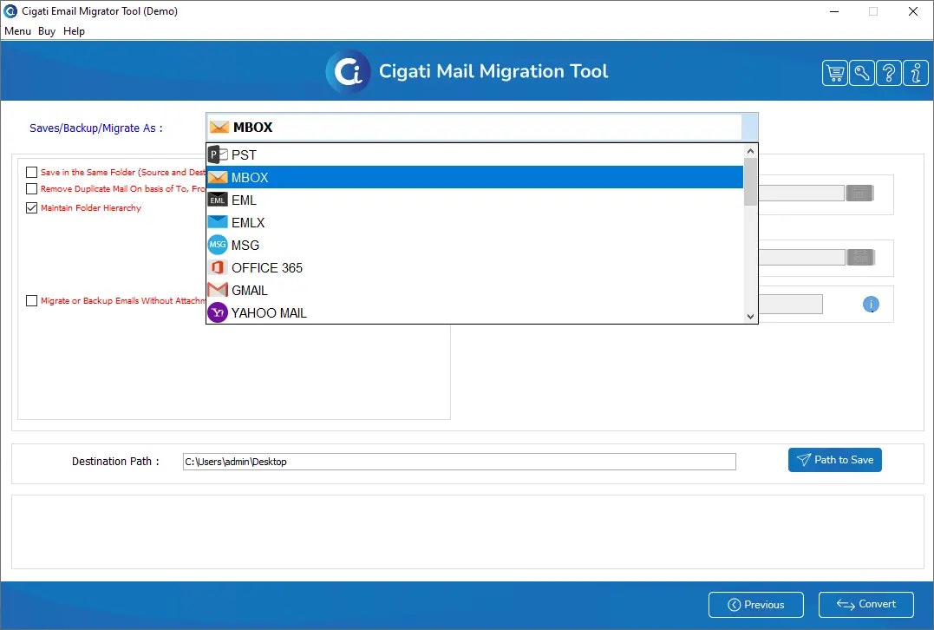Click the MBOX envelope icon in list
934x630 pixels.
pos(218,178)
